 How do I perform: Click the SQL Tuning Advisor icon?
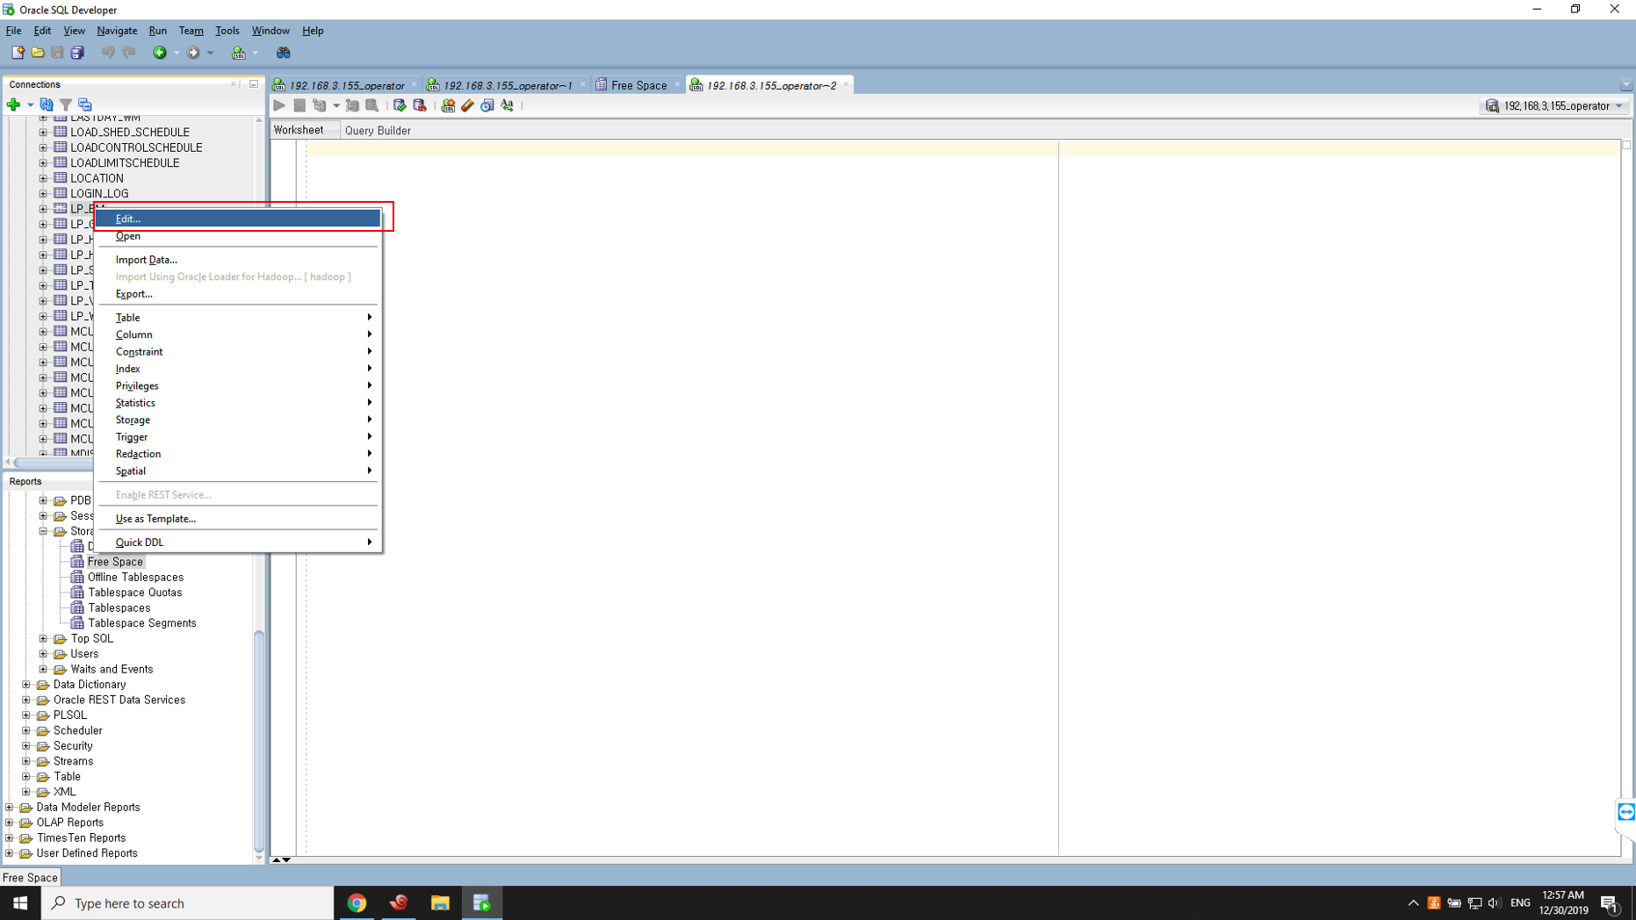[372, 105]
